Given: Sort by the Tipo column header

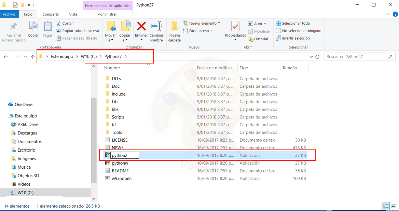Looking at the screenshot, I should 244,68.
